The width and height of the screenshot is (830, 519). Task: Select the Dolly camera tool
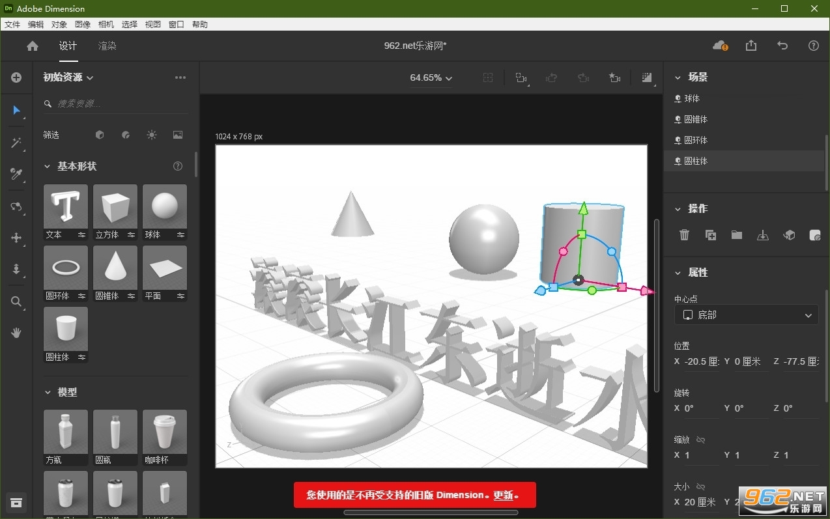pos(16,269)
